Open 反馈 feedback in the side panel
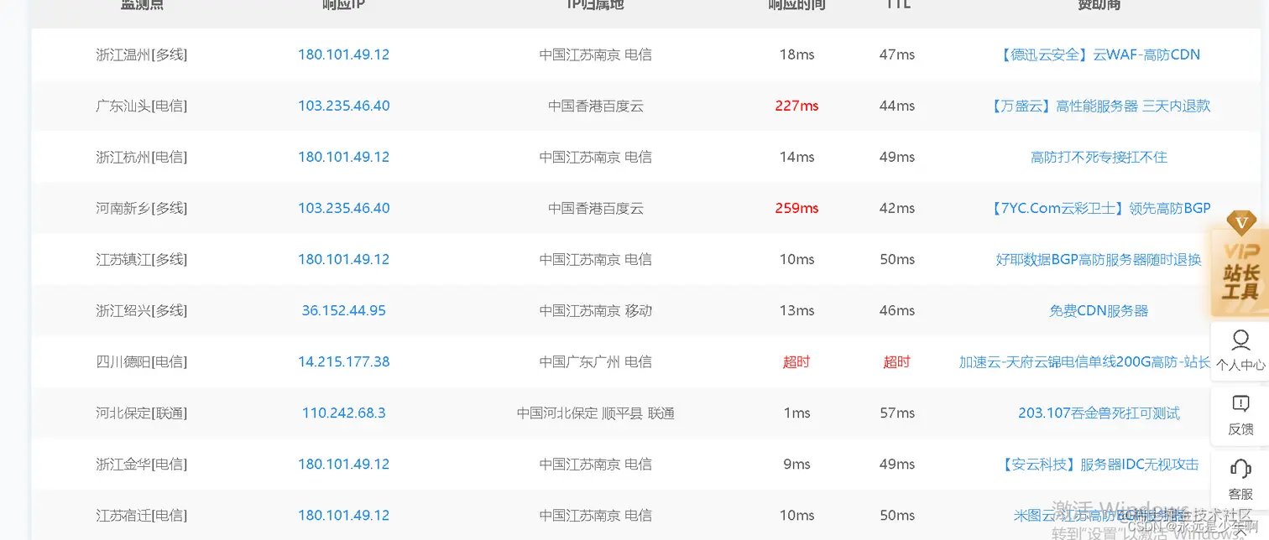This screenshot has height=540, width=1269. [1240, 416]
